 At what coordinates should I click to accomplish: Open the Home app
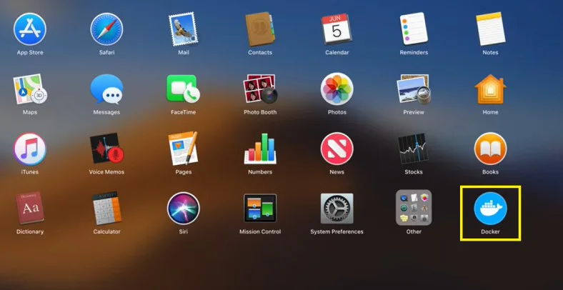(x=490, y=89)
